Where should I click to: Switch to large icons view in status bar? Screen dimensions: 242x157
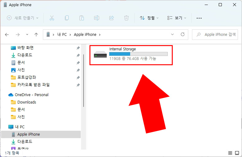click(237, 153)
